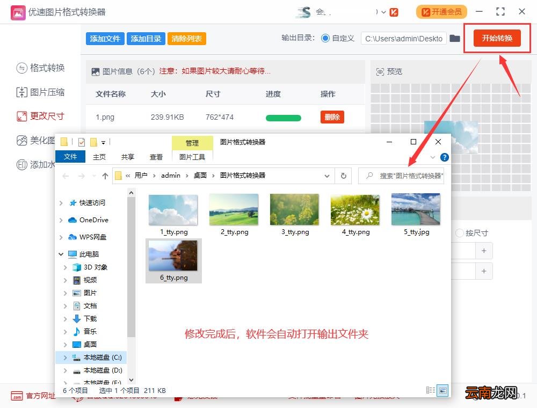Select 3D 对象 in navigation tree

click(90, 267)
